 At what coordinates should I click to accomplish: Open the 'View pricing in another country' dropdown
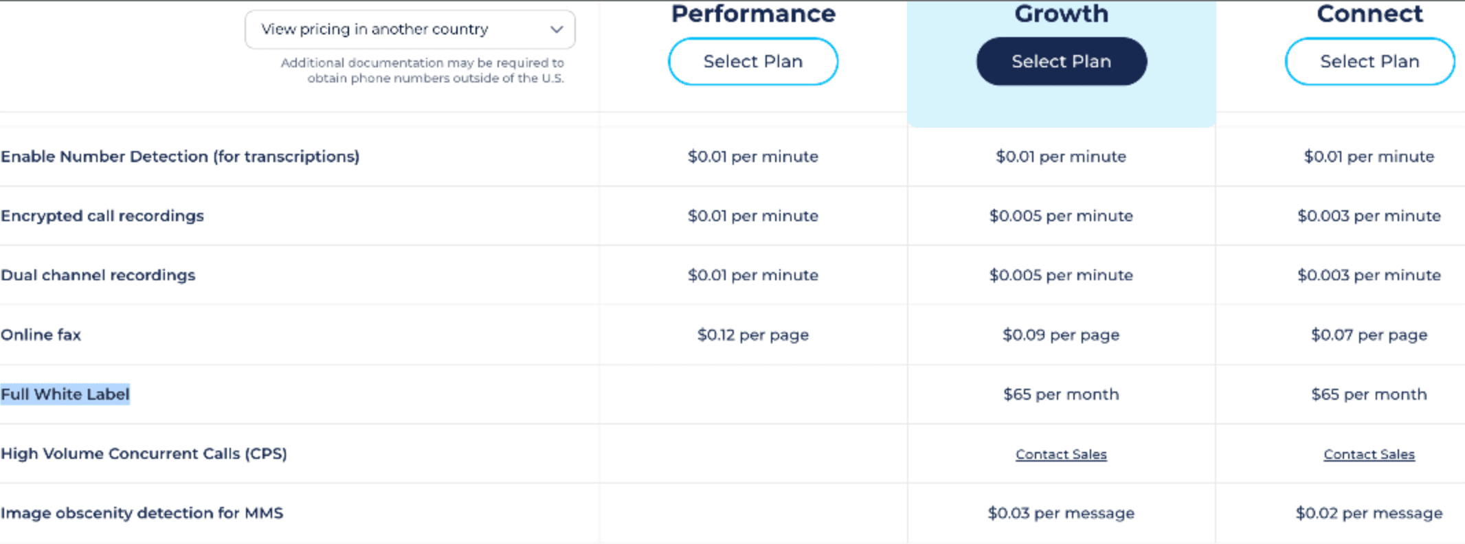point(409,30)
